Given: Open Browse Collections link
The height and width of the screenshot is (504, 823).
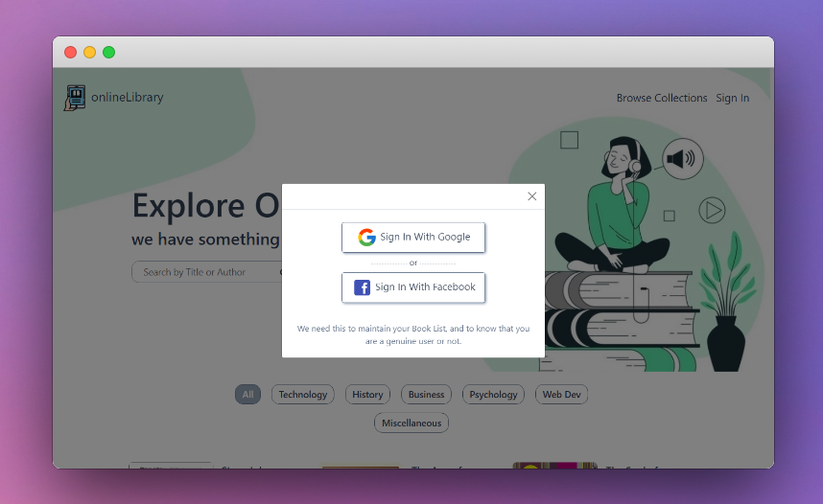Looking at the screenshot, I should click(x=661, y=98).
